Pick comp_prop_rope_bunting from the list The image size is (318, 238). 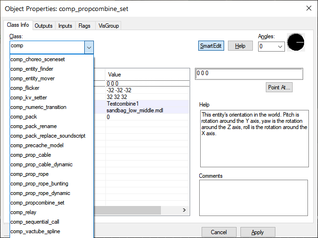tap(52, 184)
